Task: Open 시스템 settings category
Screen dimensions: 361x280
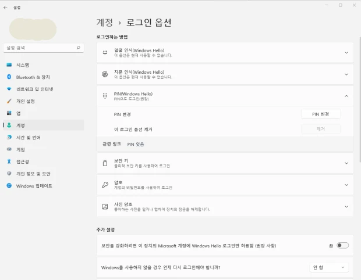Action: [44, 65]
